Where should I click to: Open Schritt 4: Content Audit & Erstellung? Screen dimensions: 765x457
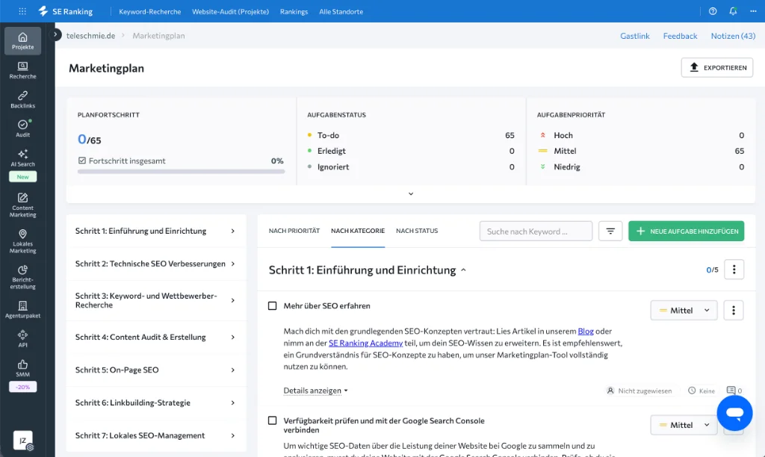tap(155, 337)
